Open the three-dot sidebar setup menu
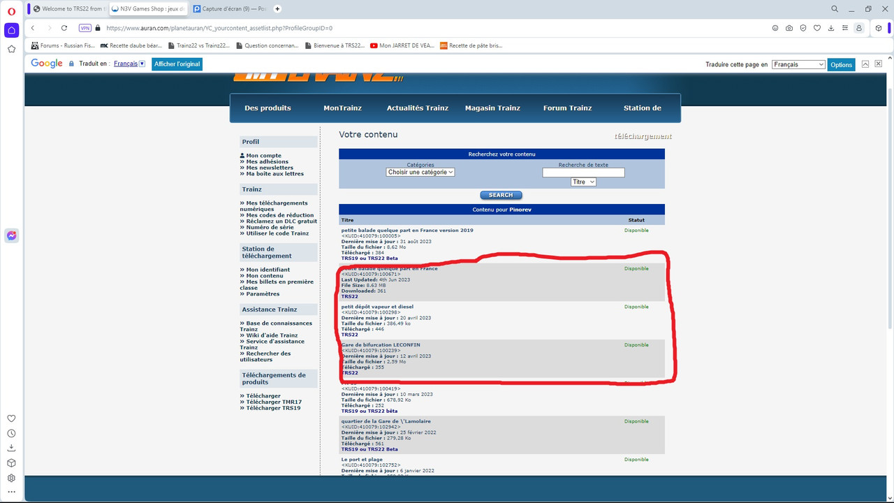Image resolution: width=894 pixels, height=503 pixels. click(x=11, y=492)
